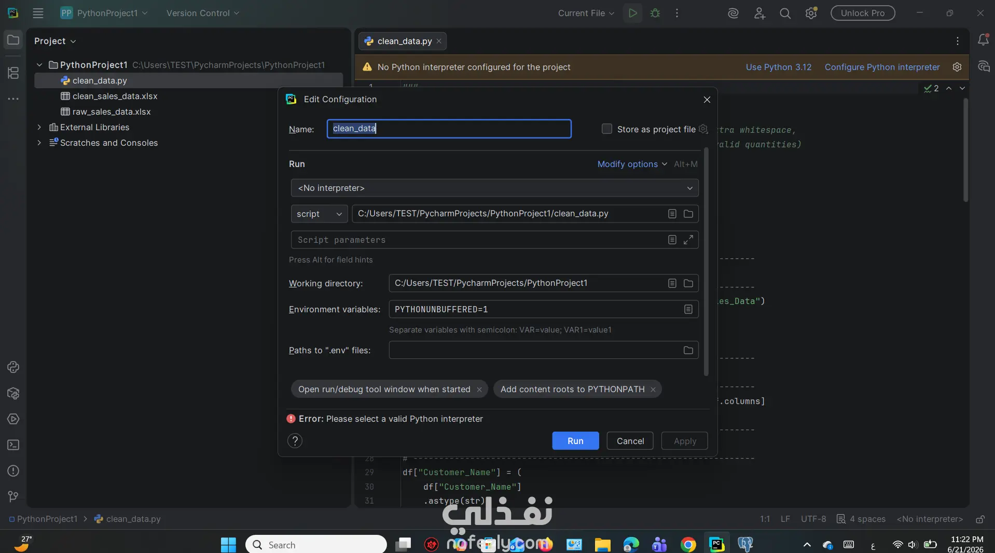Viewport: 995px width, 553px height.
Task: Edit environment variables list icon
Action: pyautogui.click(x=688, y=309)
